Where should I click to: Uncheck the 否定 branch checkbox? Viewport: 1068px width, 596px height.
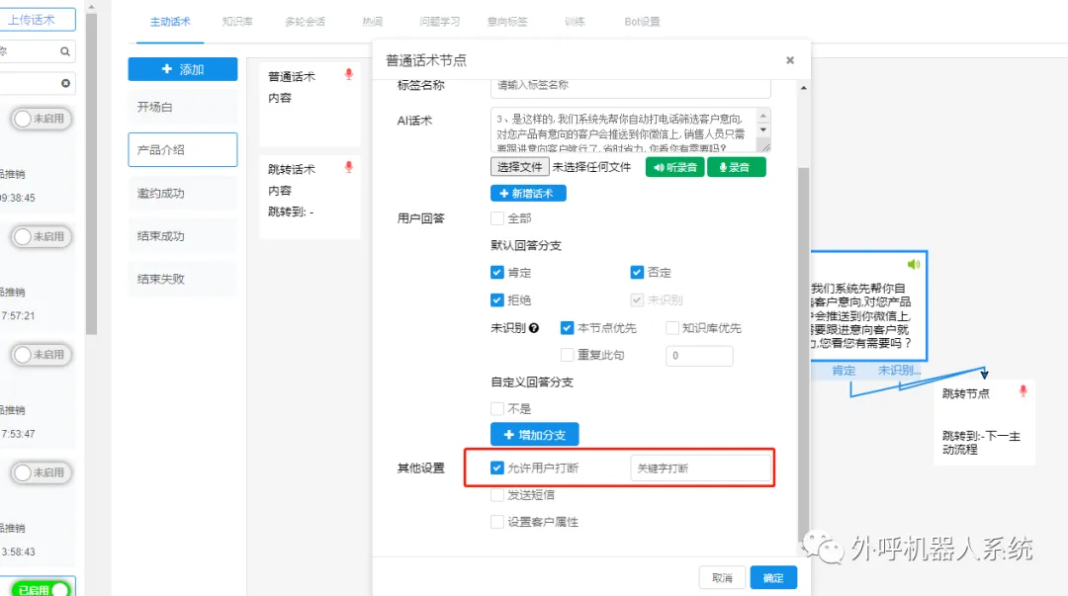coord(637,273)
